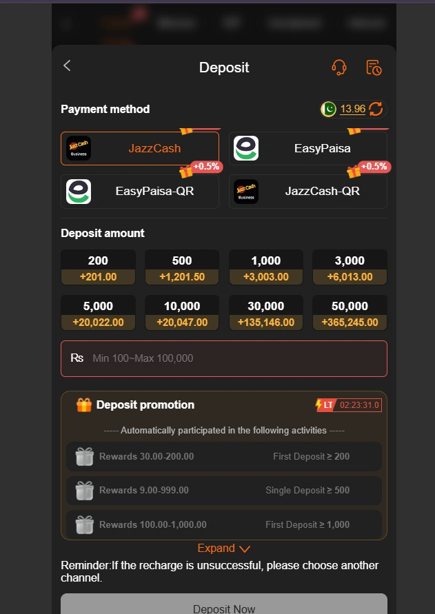Click the EasyPaisa logo icon
The image size is (435, 614).
[x=246, y=147]
